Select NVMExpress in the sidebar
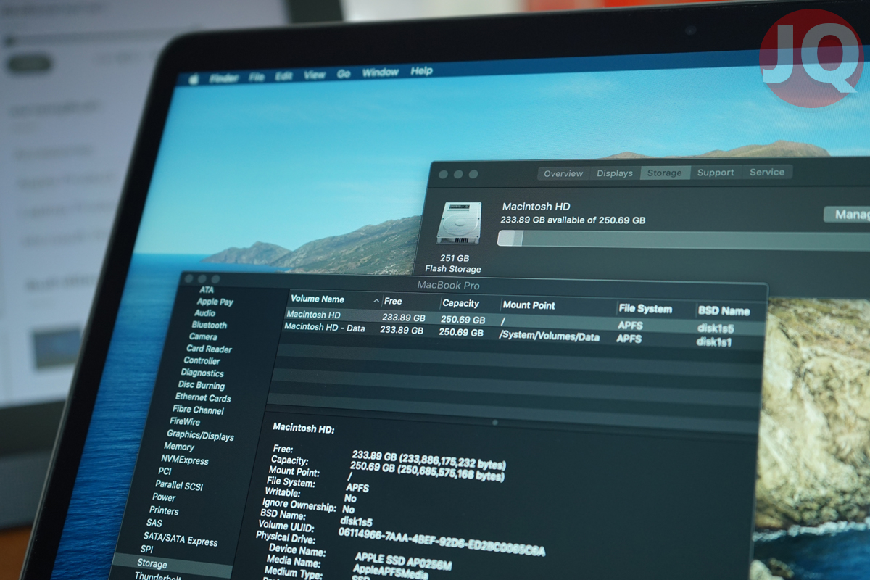Screen dimensions: 870x580 [x=185, y=460]
